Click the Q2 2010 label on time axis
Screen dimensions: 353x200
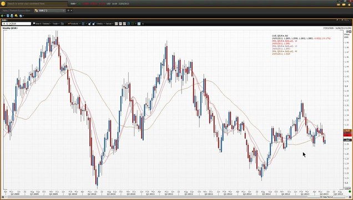[x=92, y=194]
